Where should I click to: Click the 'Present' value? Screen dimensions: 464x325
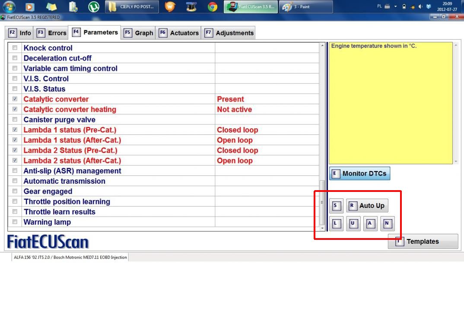point(230,99)
